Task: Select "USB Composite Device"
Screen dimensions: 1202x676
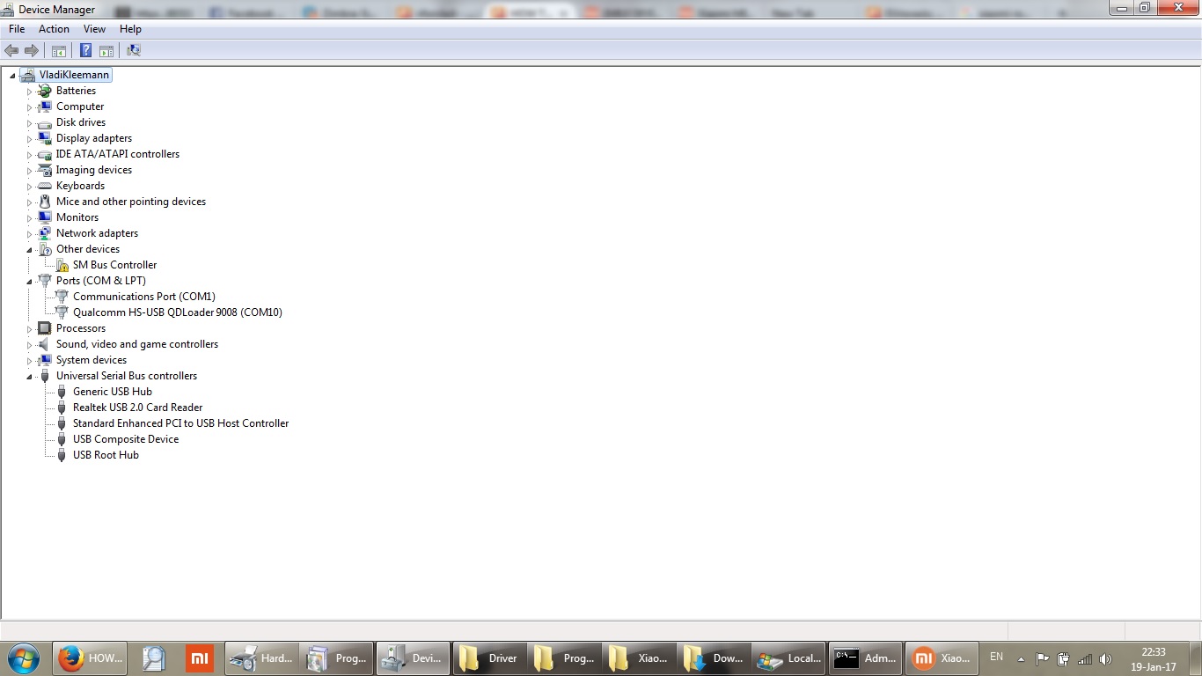Action: coord(126,439)
